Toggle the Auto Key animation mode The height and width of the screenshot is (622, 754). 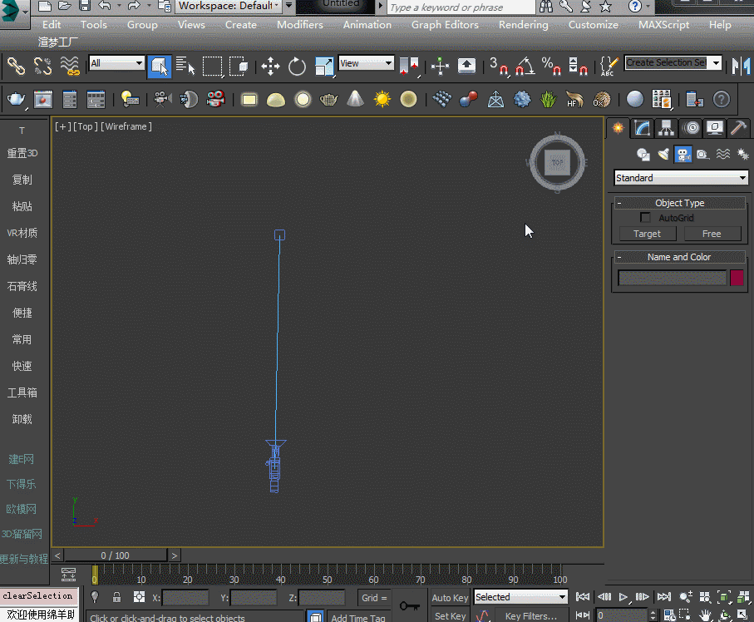pyautogui.click(x=450, y=597)
